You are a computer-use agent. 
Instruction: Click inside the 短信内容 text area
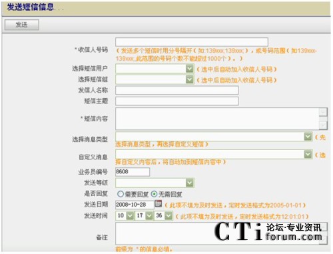217,119
